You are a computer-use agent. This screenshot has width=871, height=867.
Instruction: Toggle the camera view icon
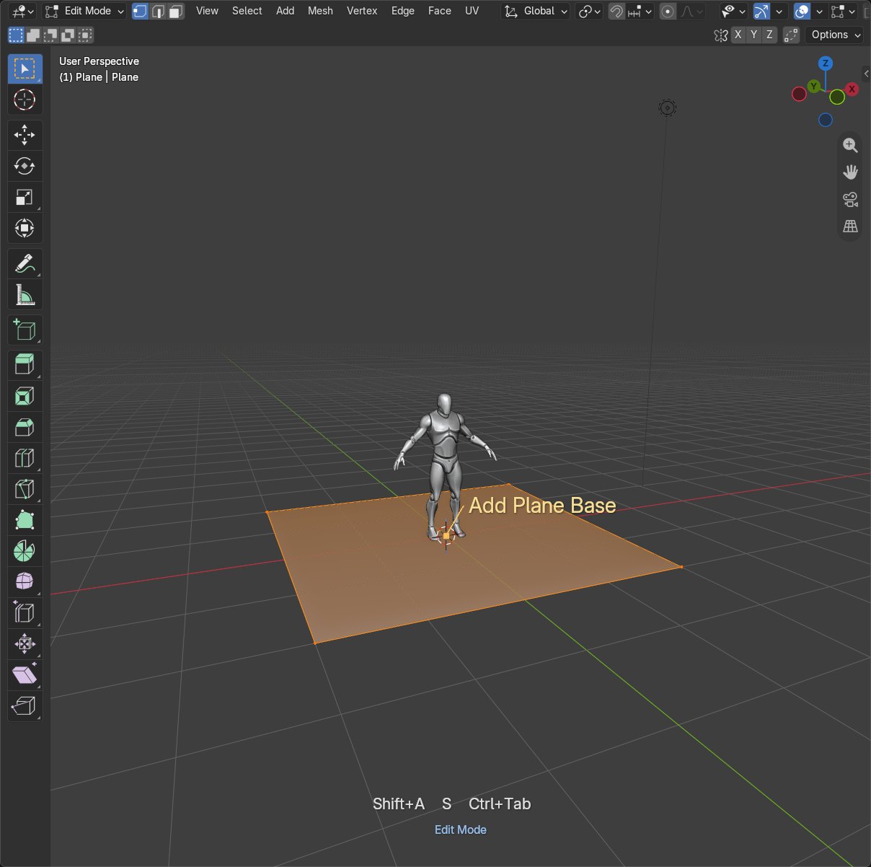point(851,199)
